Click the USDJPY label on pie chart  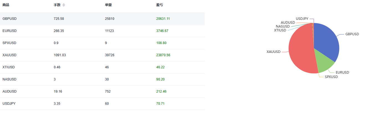pos(302,19)
